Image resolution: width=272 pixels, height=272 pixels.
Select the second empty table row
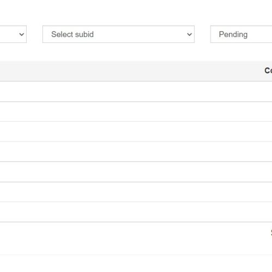click(x=136, y=112)
